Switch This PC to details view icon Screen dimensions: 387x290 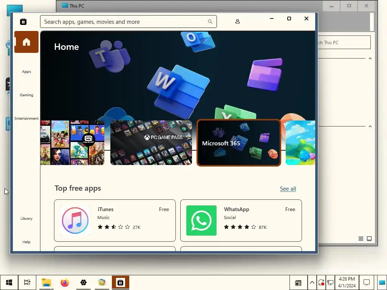coord(361,239)
